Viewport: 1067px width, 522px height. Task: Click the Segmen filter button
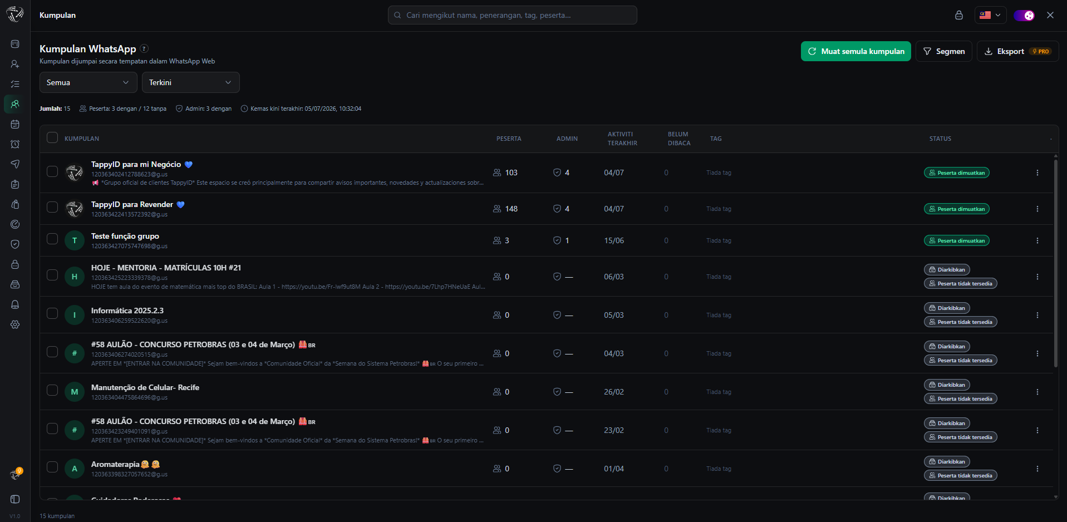tap(944, 51)
